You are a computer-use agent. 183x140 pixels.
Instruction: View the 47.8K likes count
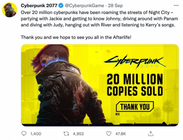tap(120, 134)
